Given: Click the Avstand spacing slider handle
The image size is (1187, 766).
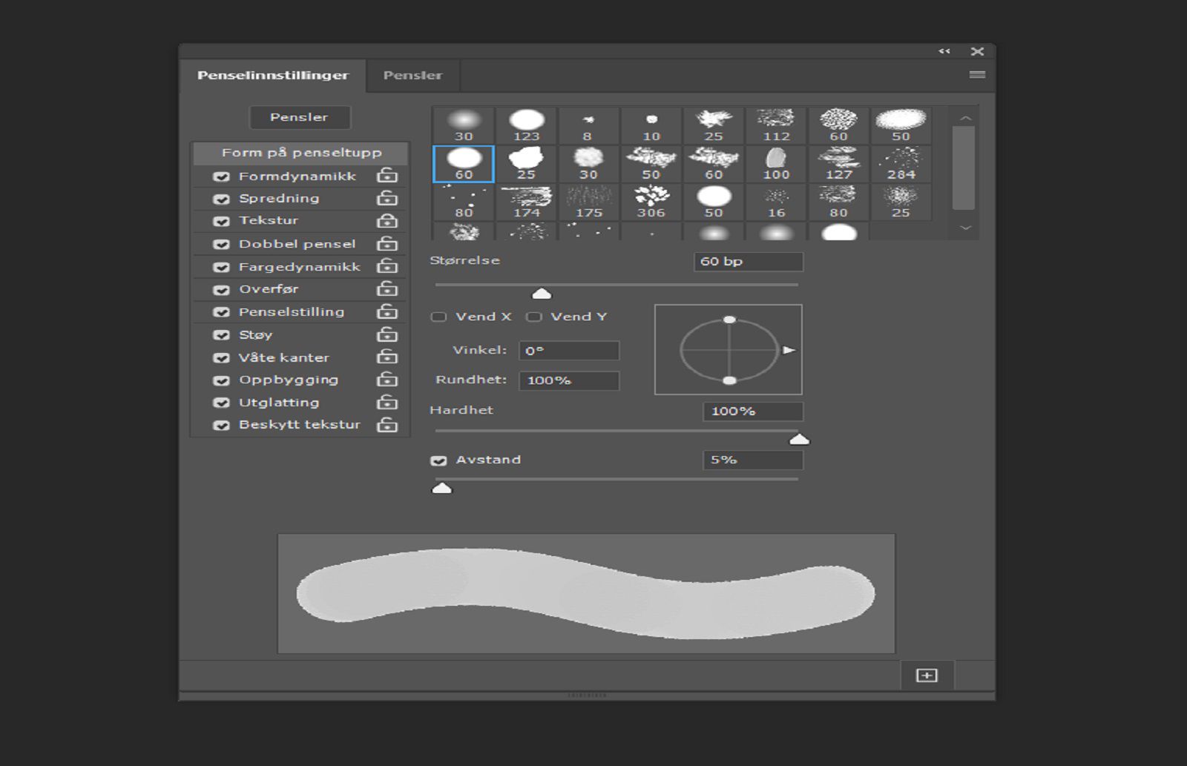Looking at the screenshot, I should [442, 488].
